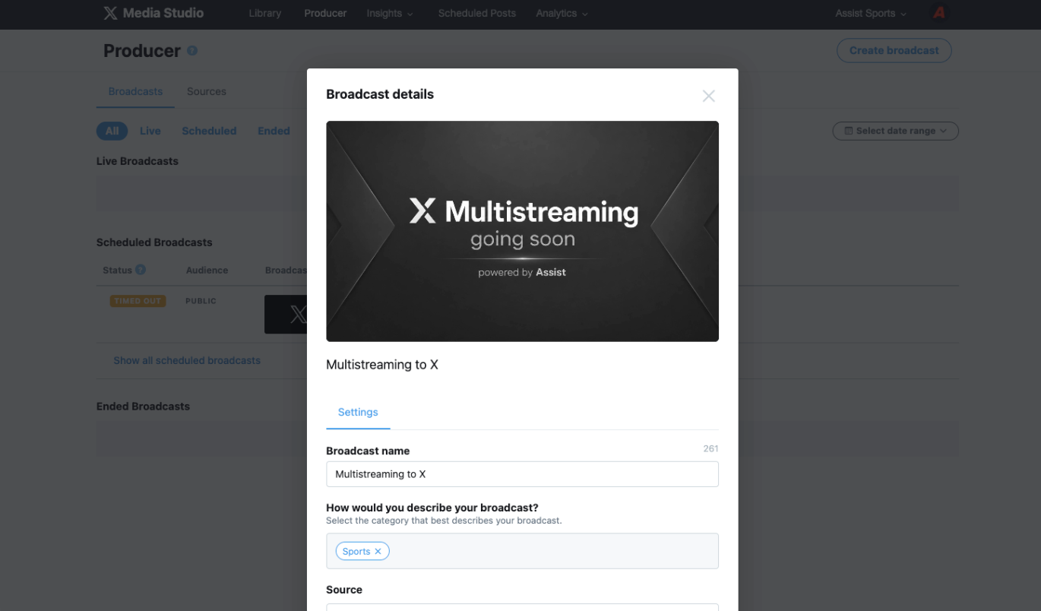
Task: Filter broadcasts by Scheduled
Action: 209,131
